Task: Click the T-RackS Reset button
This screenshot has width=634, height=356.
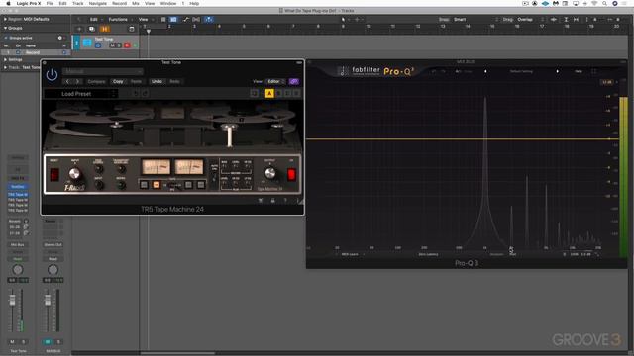Action: click(54, 174)
